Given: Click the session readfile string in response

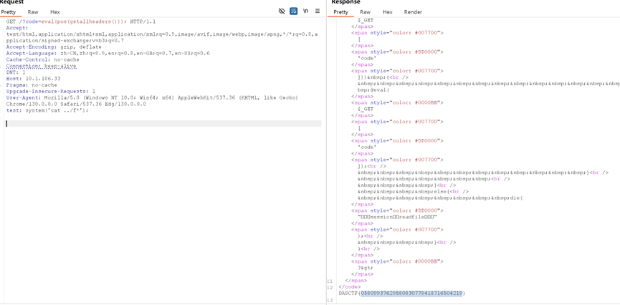Looking at the screenshot, I should (397, 217).
